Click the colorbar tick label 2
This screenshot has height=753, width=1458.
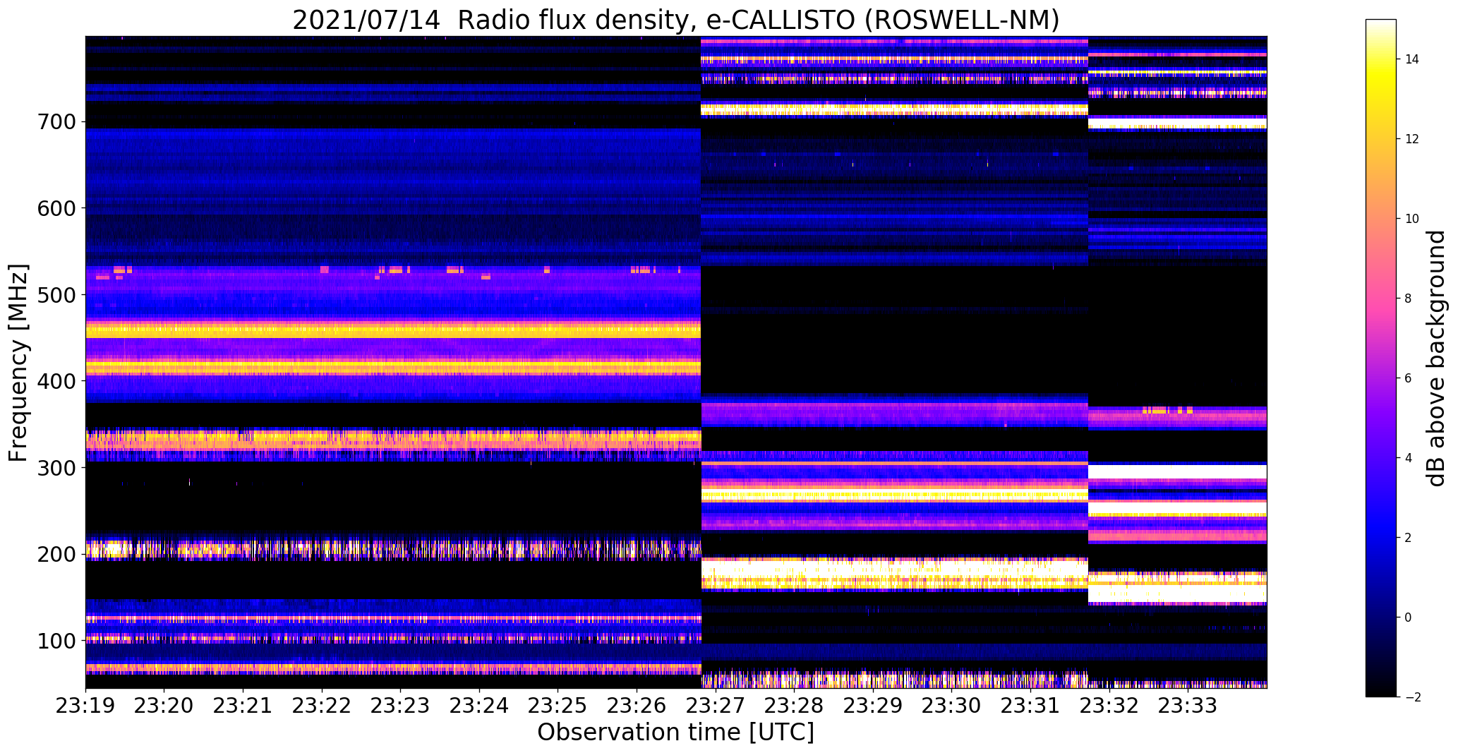point(1409,538)
